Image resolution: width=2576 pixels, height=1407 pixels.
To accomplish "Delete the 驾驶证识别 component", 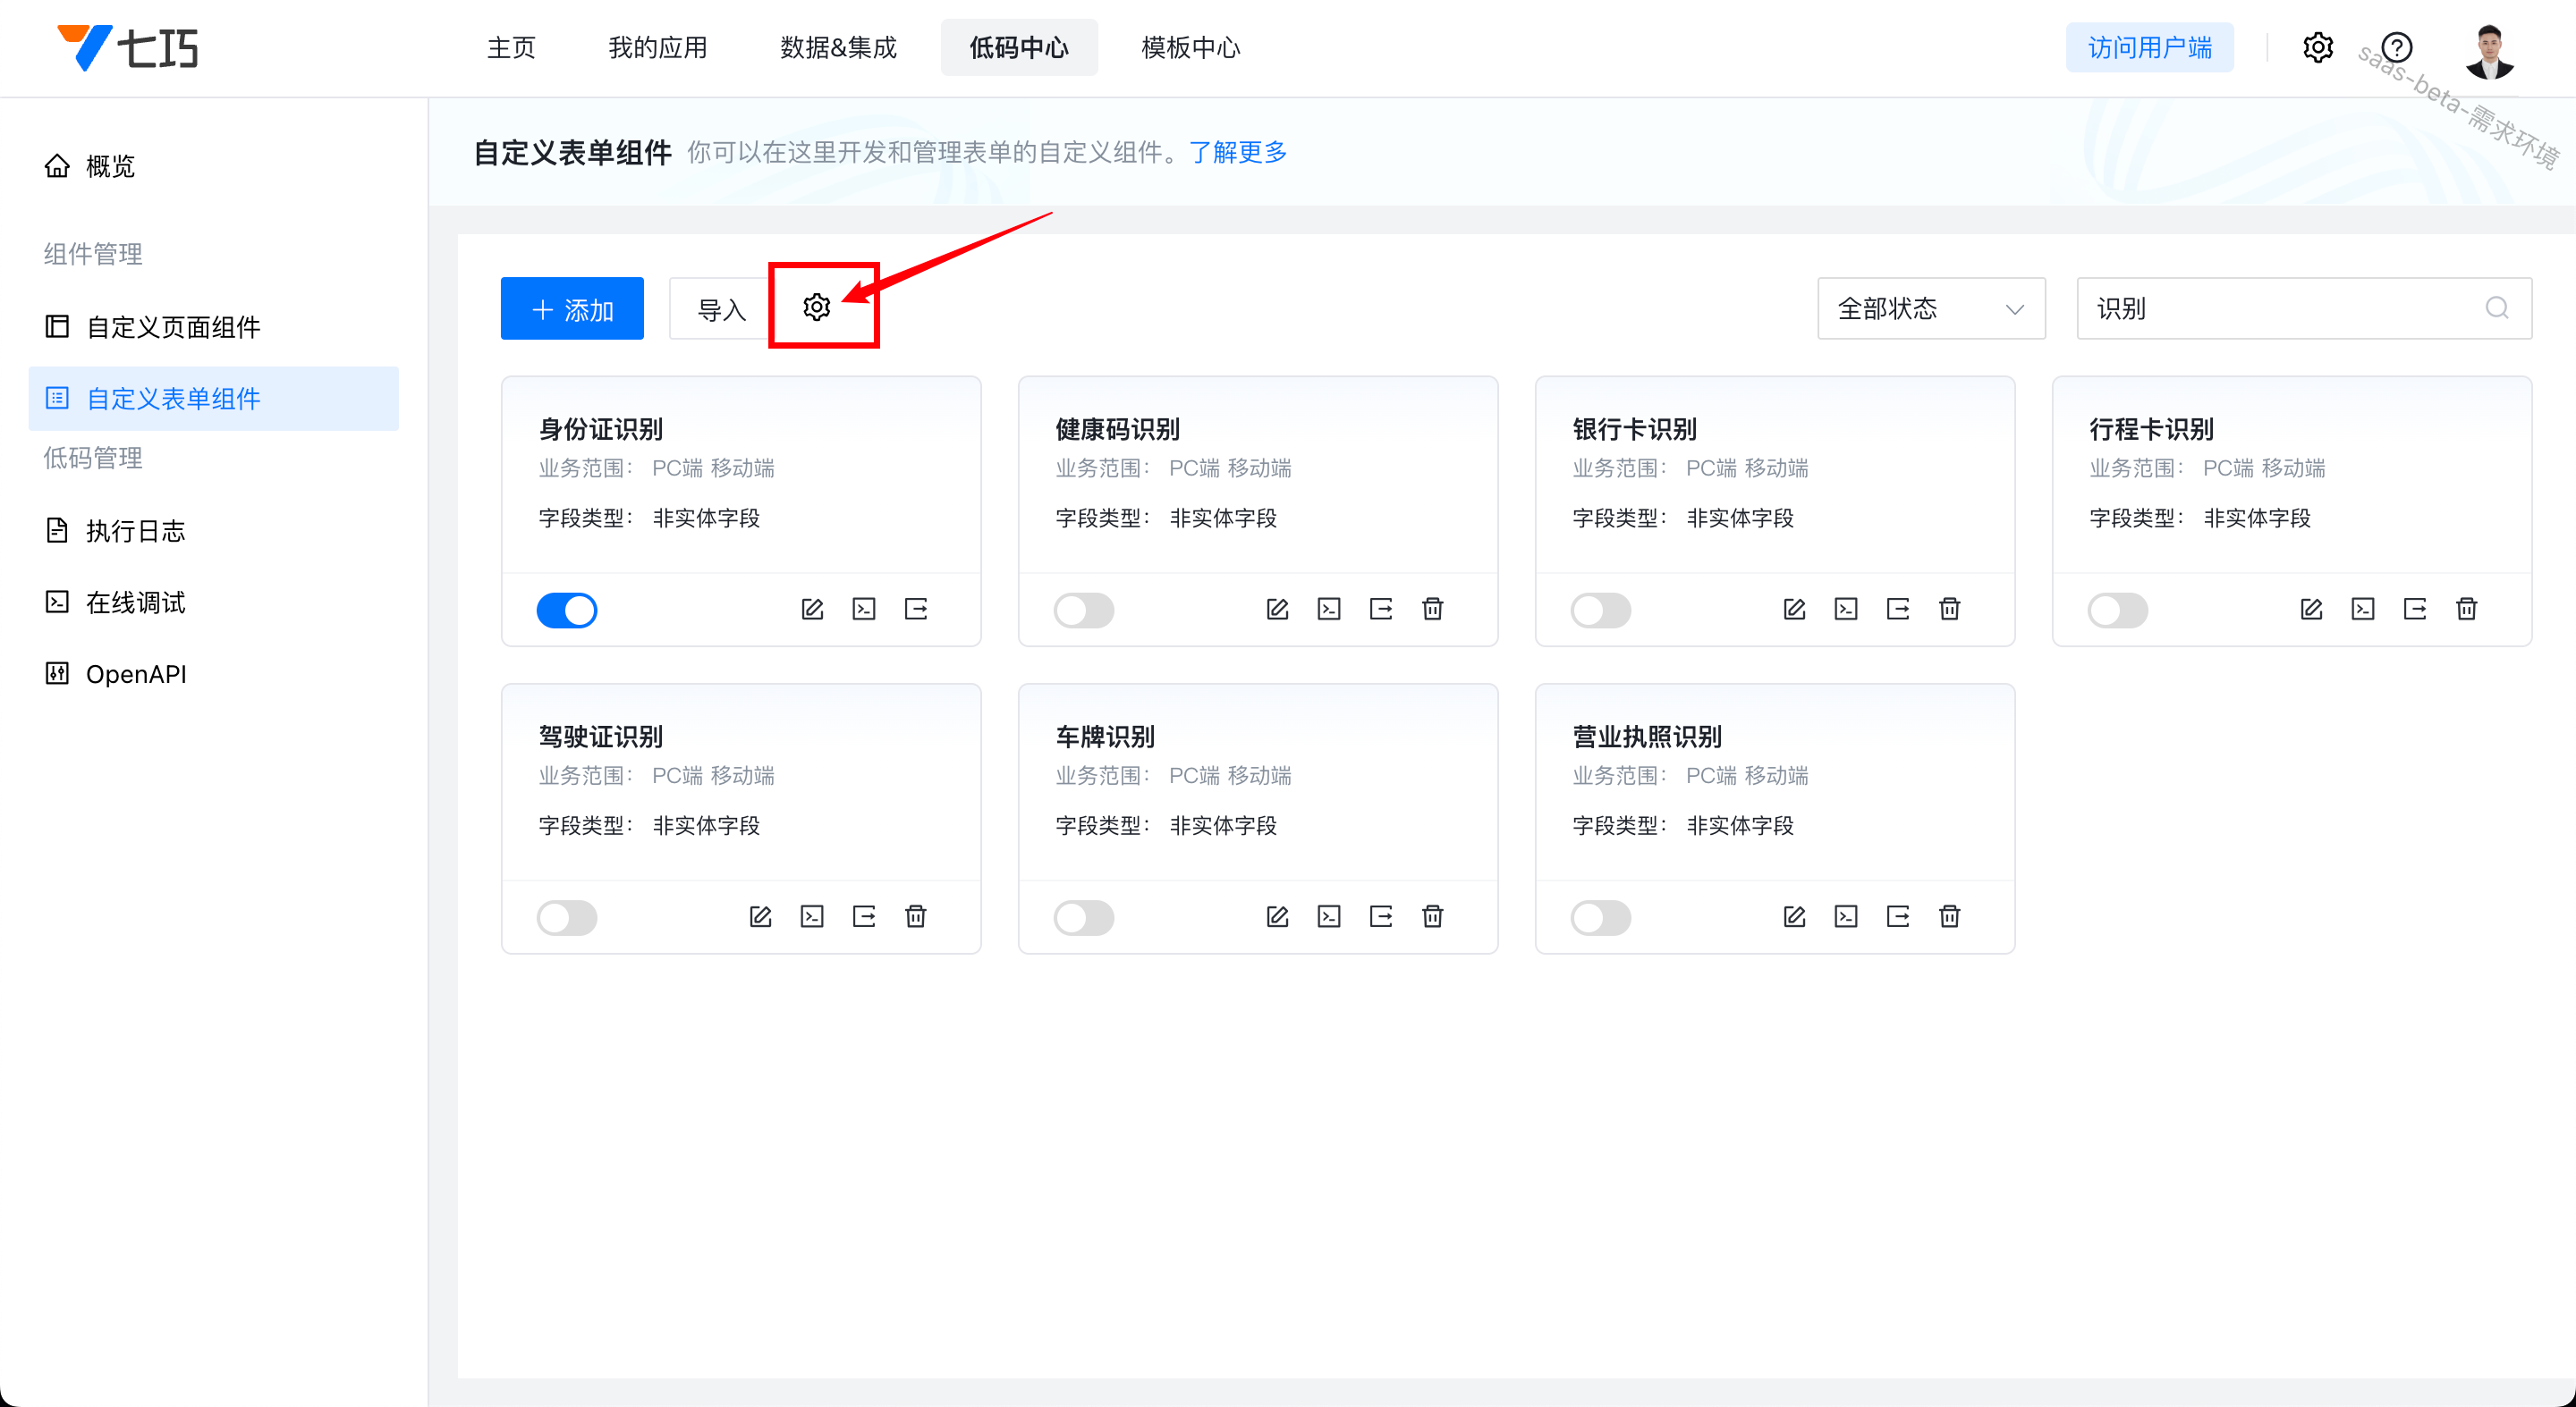I will tap(915, 916).
